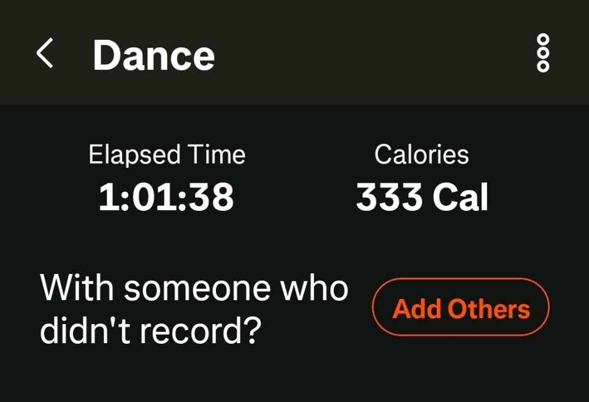This screenshot has height=402, width=589.
Task: Show more options with vertical dots icon
Action: click(543, 53)
